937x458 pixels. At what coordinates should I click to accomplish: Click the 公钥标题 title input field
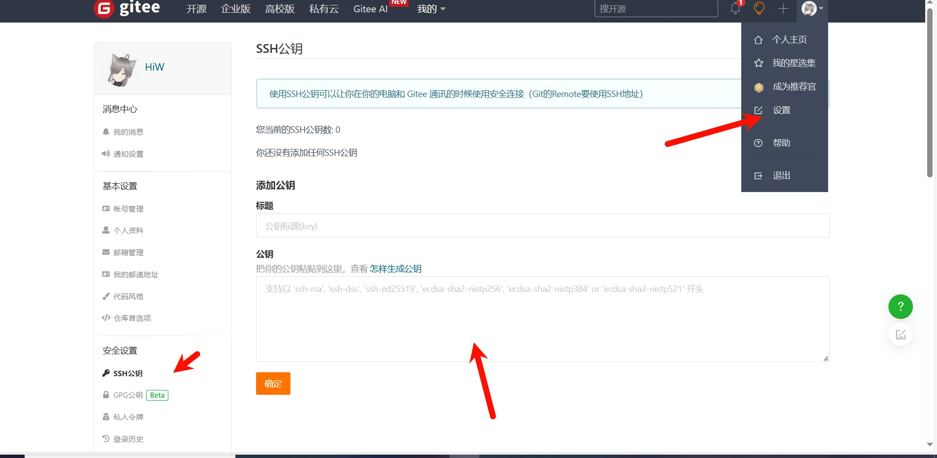pyautogui.click(x=542, y=226)
